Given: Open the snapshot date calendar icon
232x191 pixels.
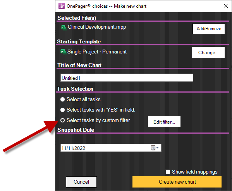Looking at the screenshot, I should pos(153,148).
